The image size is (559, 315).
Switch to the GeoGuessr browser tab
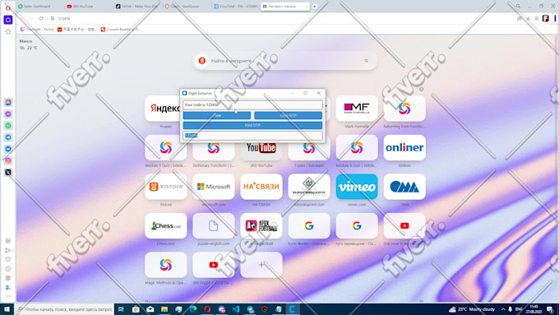pos(186,7)
